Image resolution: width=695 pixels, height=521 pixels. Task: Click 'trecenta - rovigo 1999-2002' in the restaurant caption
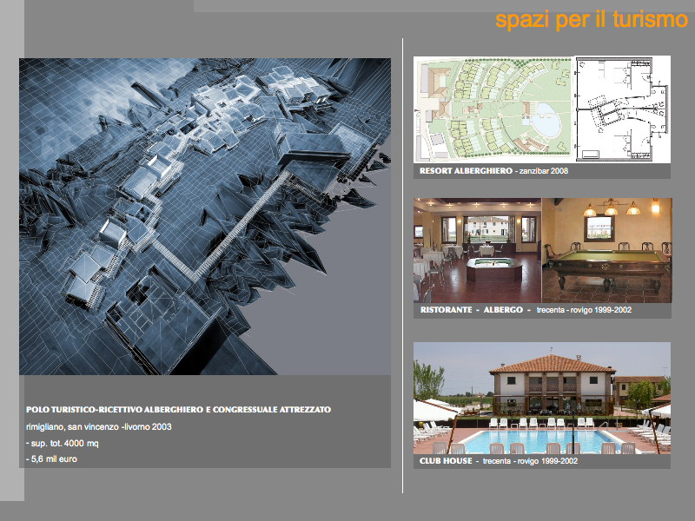pyautogui.click(x=584, y=310)
